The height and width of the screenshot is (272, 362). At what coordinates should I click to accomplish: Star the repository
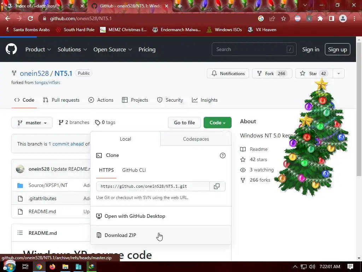point(314,74)
